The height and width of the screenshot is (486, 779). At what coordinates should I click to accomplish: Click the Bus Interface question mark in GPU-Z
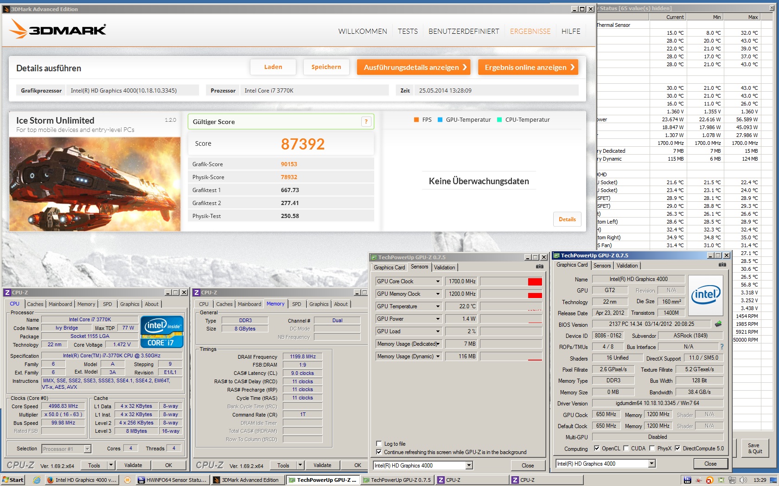pyautogui.click(x=722, y=347)
